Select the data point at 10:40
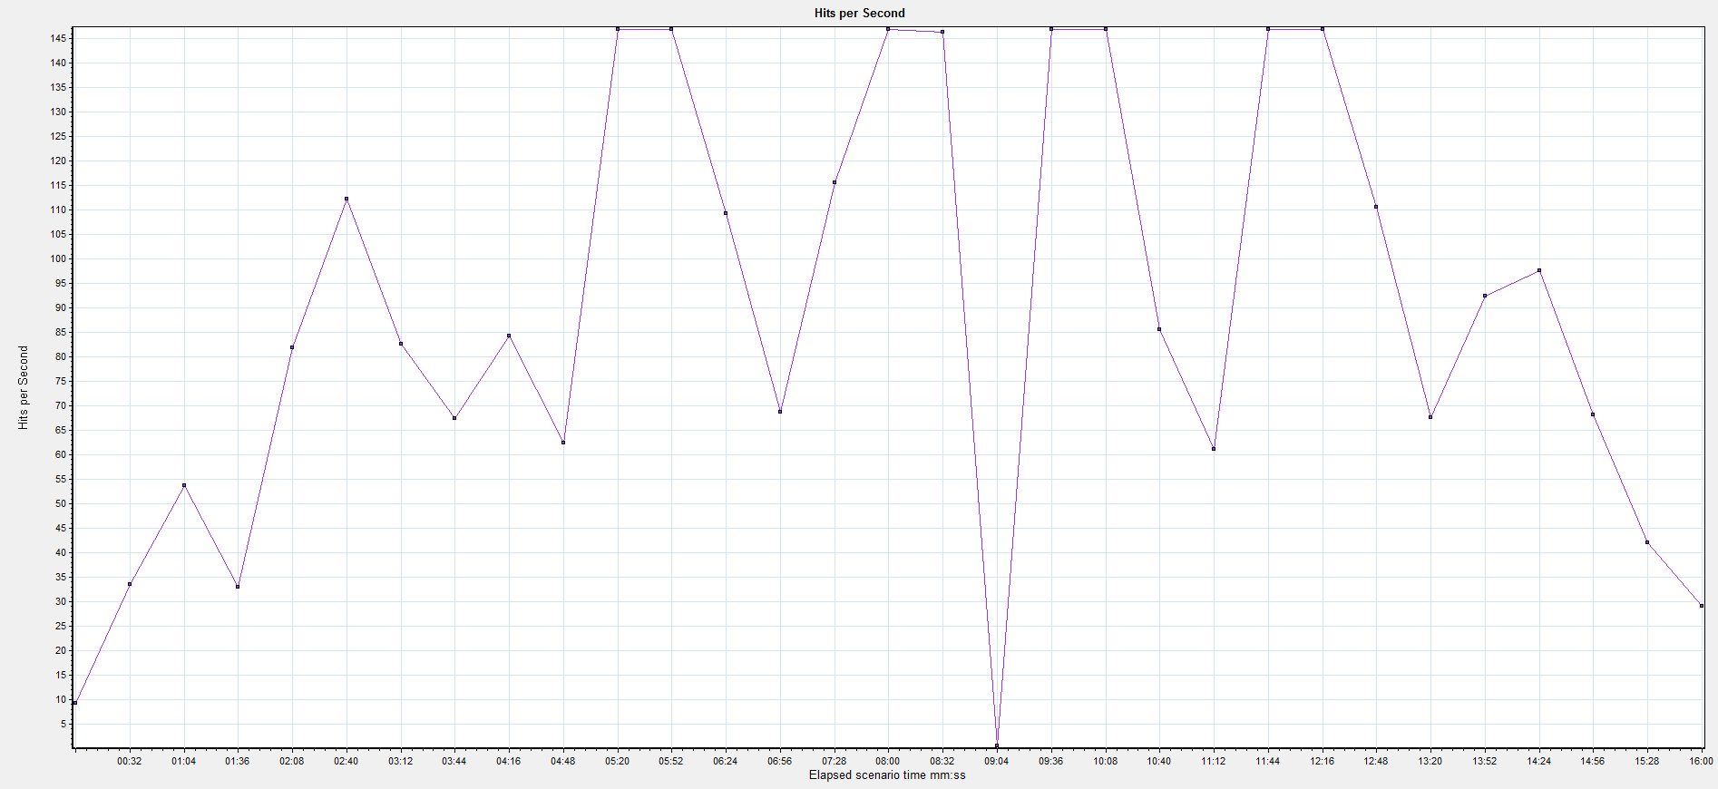The width and height of the screenshot is (1718, 789). click(x=1159, y=329)
